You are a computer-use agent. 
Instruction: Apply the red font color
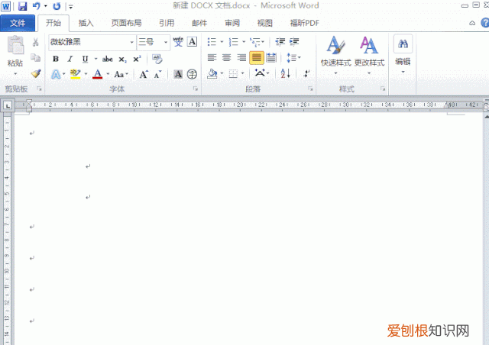tap(97, 74)
